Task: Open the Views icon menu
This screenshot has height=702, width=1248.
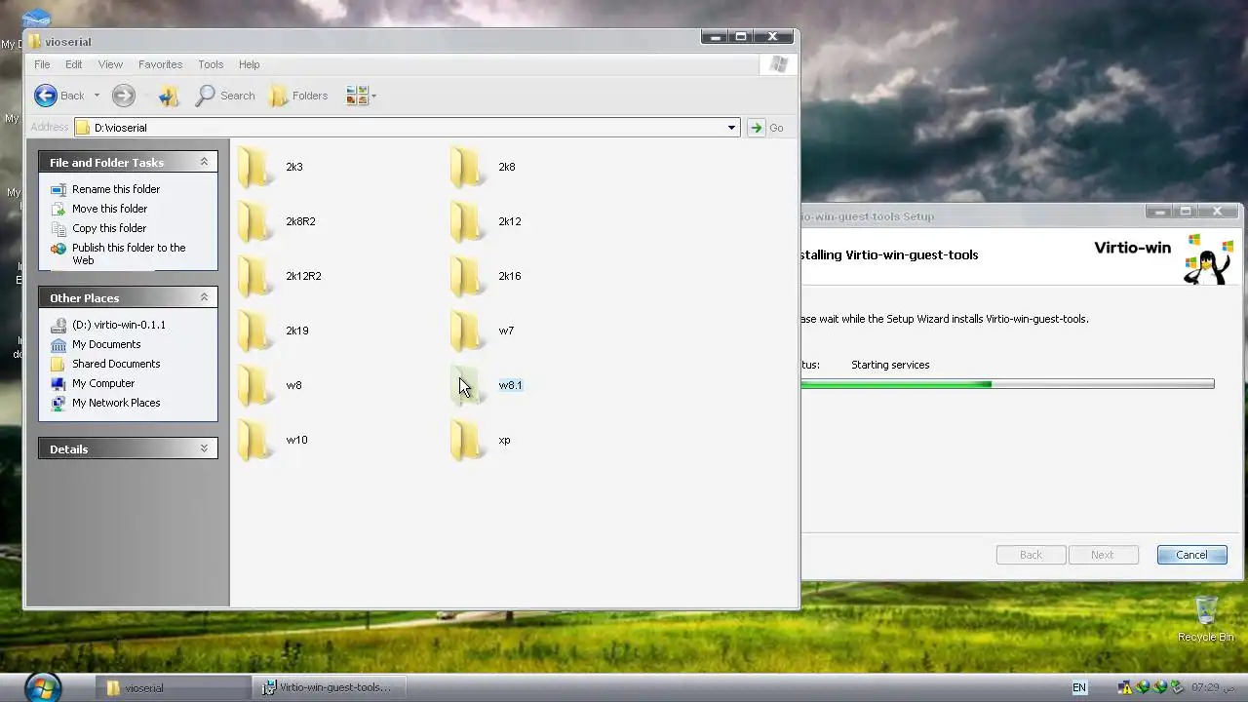Action: click(357, 95)
